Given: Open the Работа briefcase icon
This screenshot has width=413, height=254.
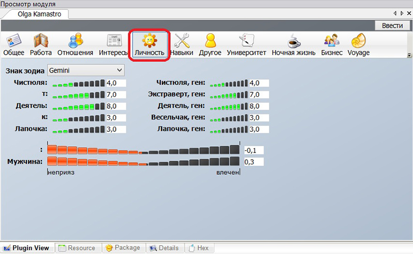Looking at the screenshot, I should click(x=41, y=41).
